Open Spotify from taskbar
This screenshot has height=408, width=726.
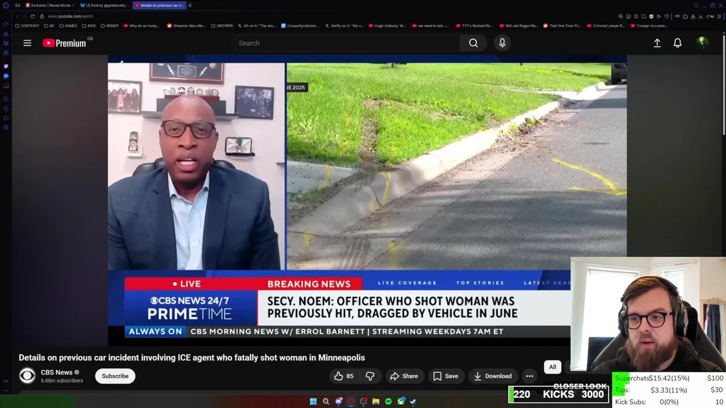coord(388,401)
